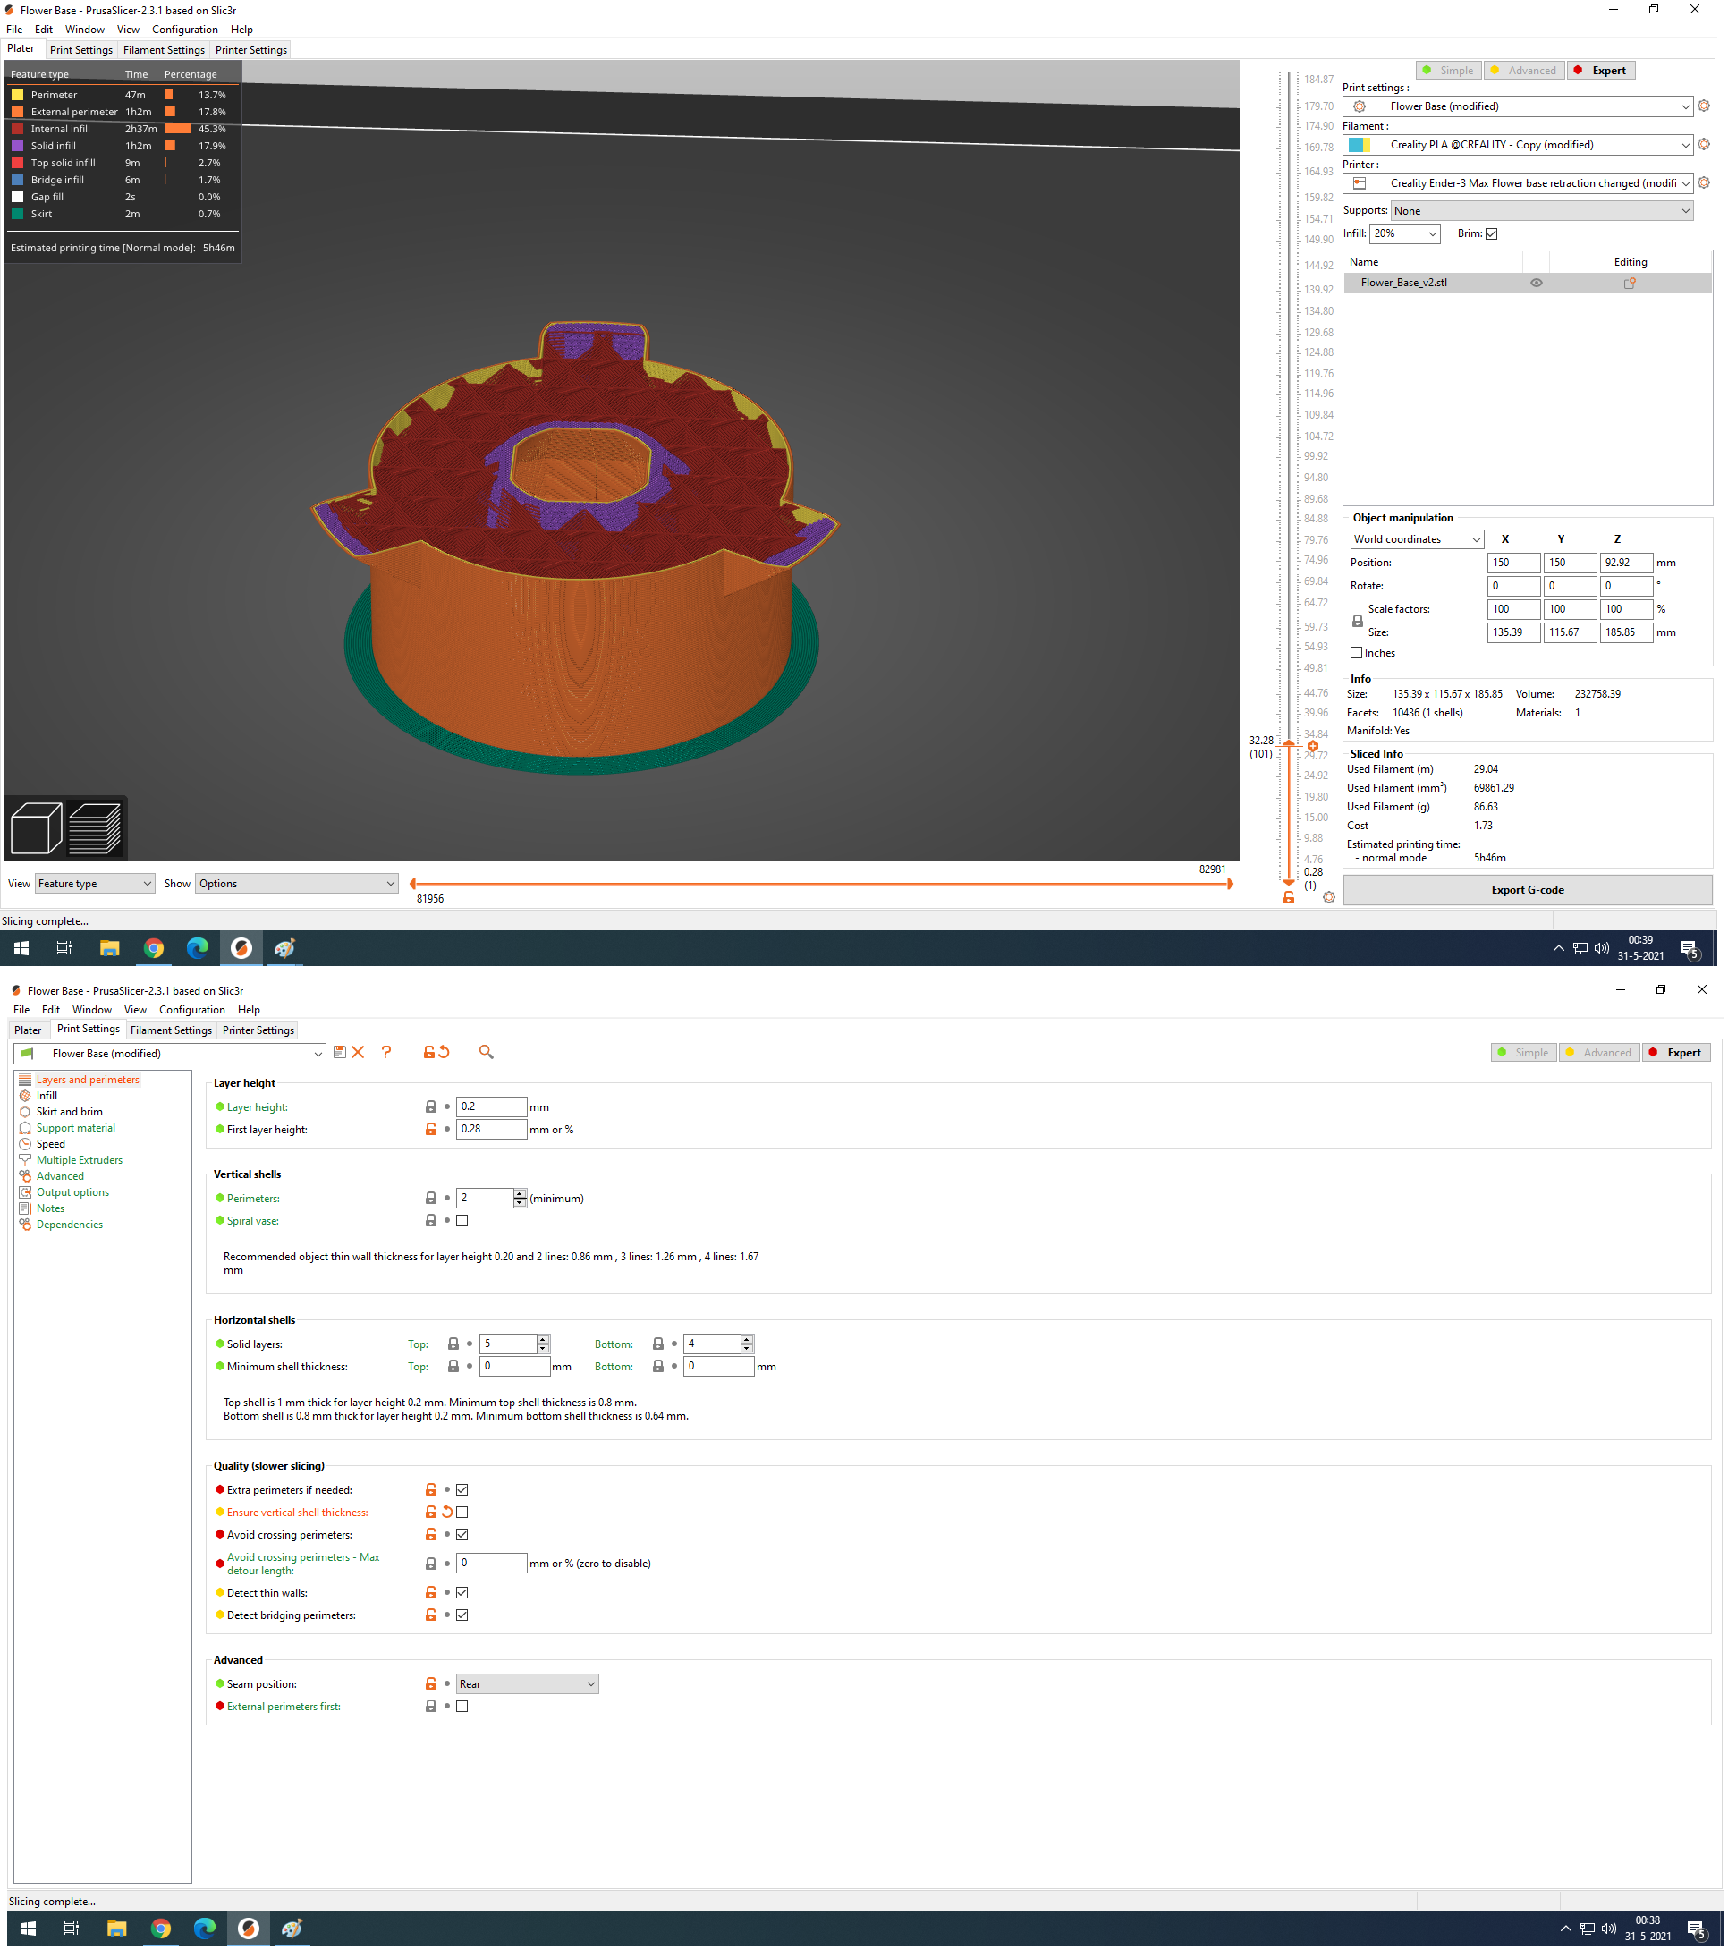Open the Infill settings page in sidebar
The image size is (1728, 1950).
coord(46,1095)
